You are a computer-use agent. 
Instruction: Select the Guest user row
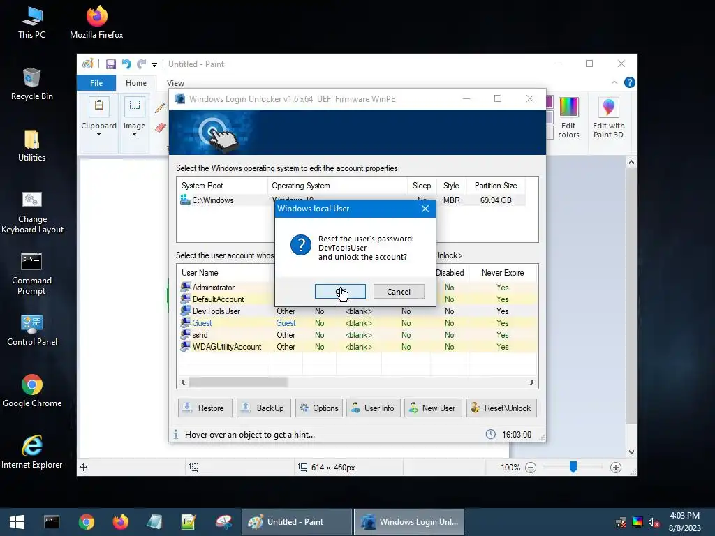[358, 323]
